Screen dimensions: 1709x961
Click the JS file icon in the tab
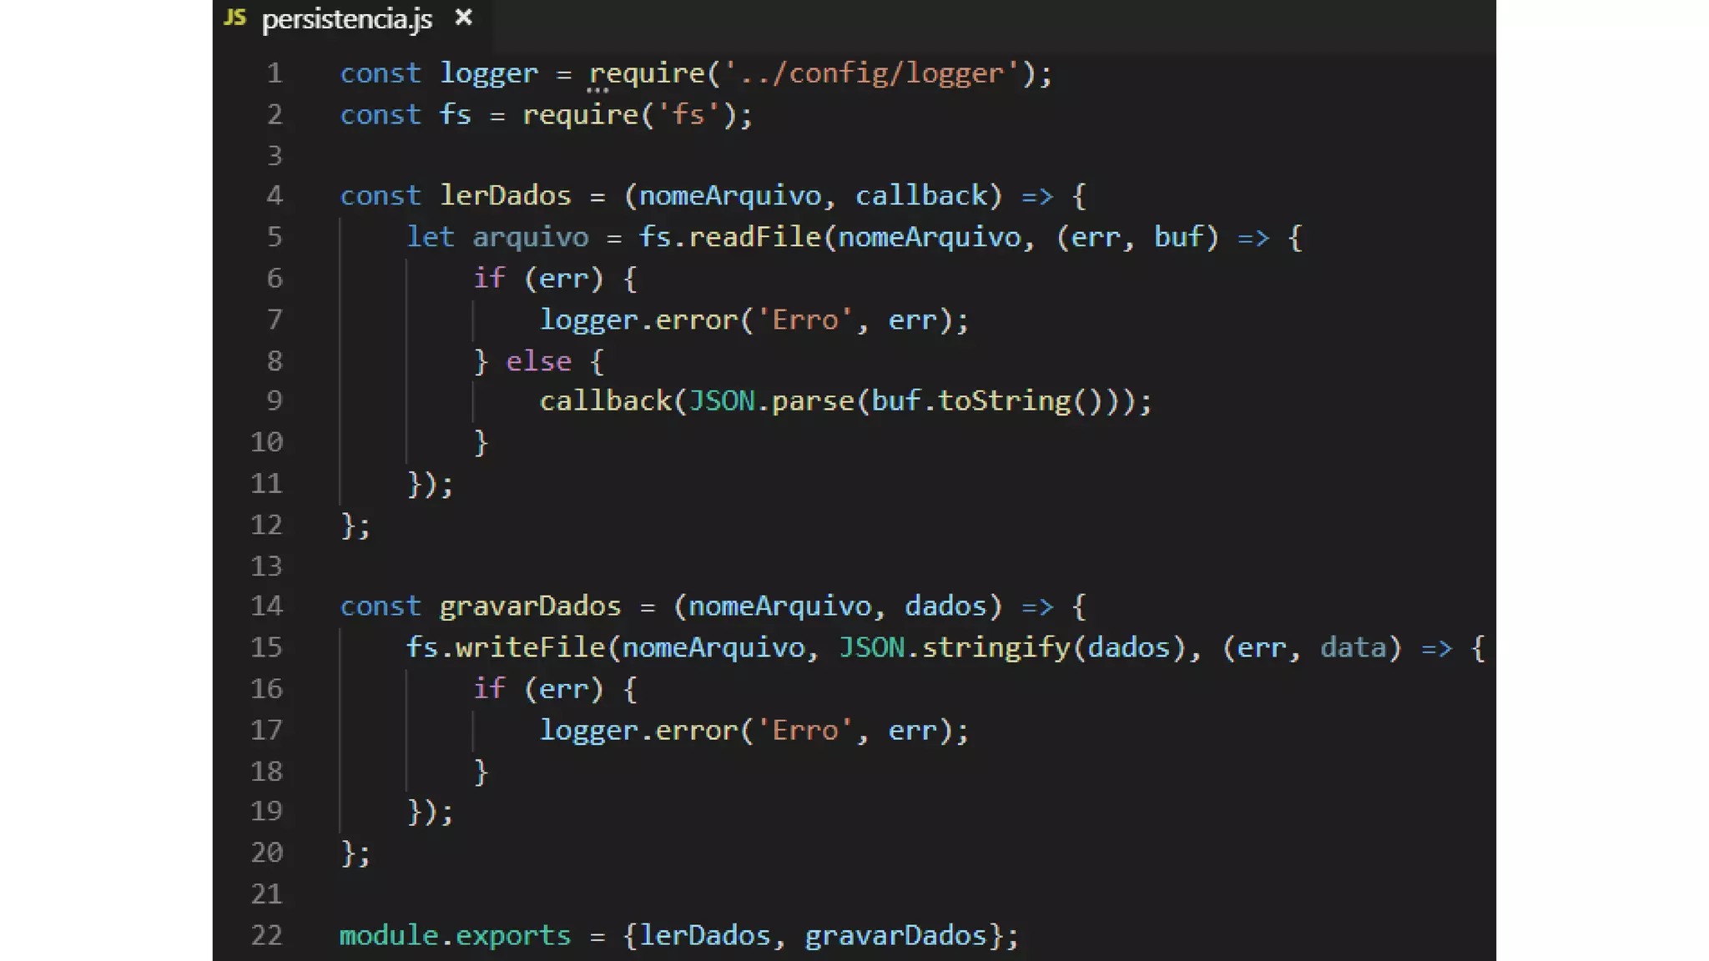click(235, 18)
